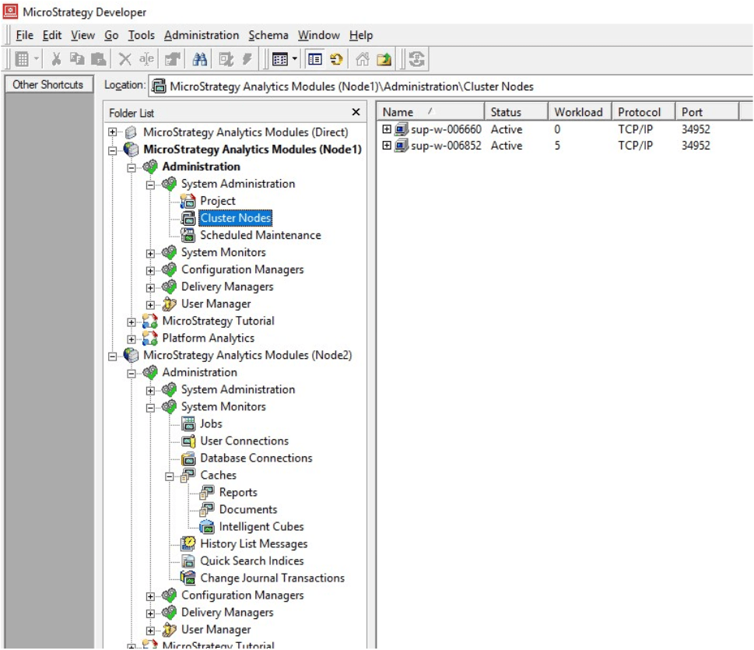Expand Node1 System Monitors folder

[x=150, y=254]
